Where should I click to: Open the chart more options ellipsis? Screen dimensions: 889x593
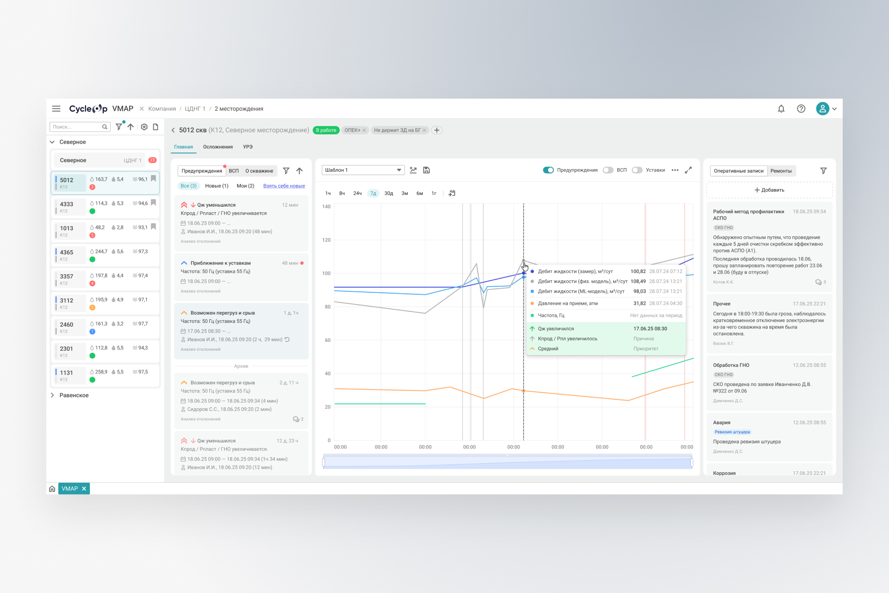coord(675,170)
